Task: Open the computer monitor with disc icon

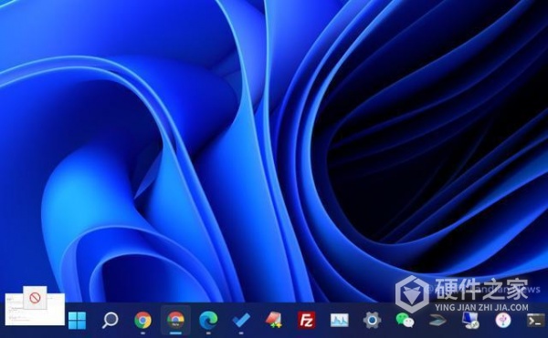Action: click(470, 320)
